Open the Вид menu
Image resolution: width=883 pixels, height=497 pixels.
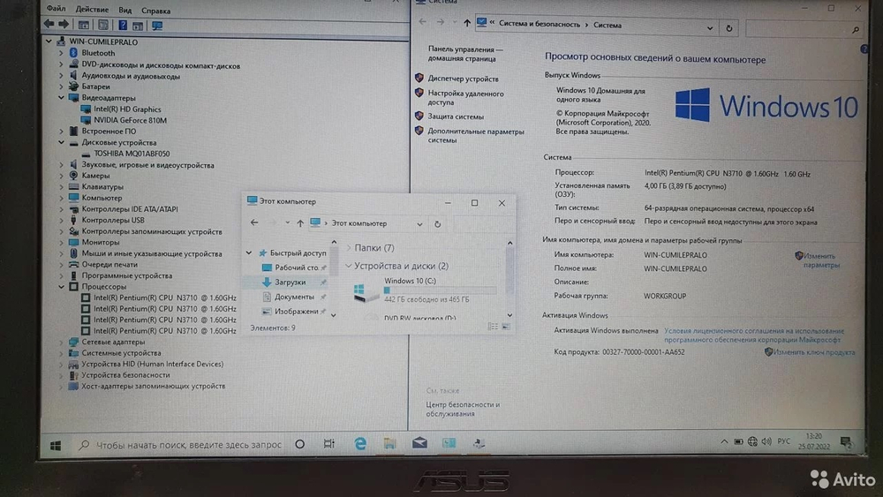pos(125,10)
